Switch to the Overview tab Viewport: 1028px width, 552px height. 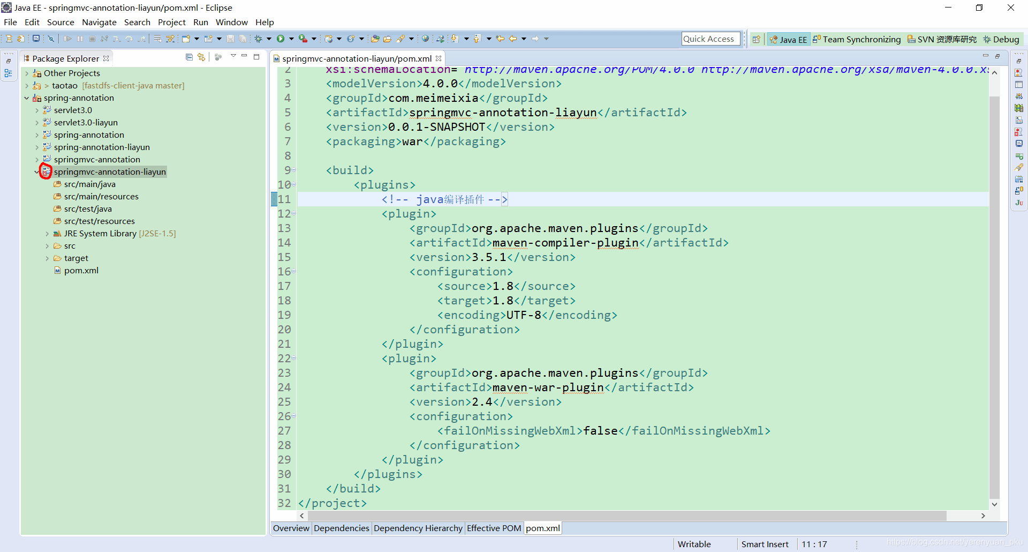point(291,528)
